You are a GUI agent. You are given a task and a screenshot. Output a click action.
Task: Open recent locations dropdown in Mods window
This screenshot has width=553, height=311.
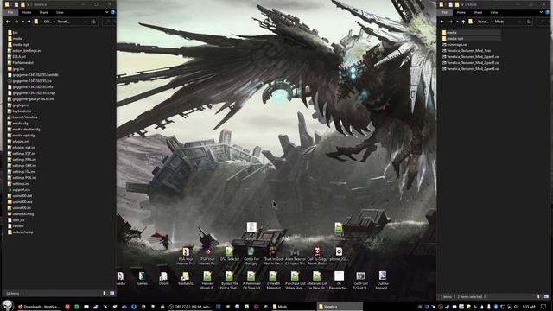point(457,22)
